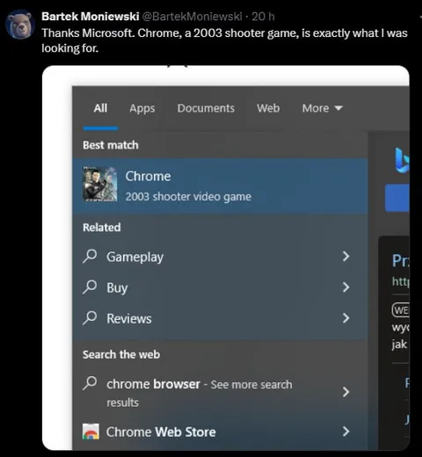Click the Bing logo in preview pane

tap(402, 160)
